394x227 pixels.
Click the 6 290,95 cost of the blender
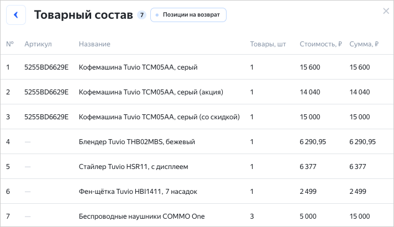coord(313,142)
